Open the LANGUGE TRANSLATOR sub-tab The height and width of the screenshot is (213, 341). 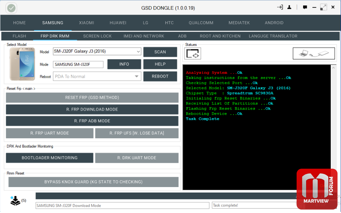coord(273,36)
